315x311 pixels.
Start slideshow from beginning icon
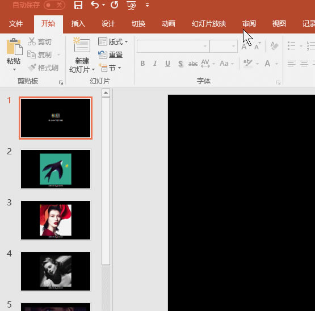click(x=131, y=5)
